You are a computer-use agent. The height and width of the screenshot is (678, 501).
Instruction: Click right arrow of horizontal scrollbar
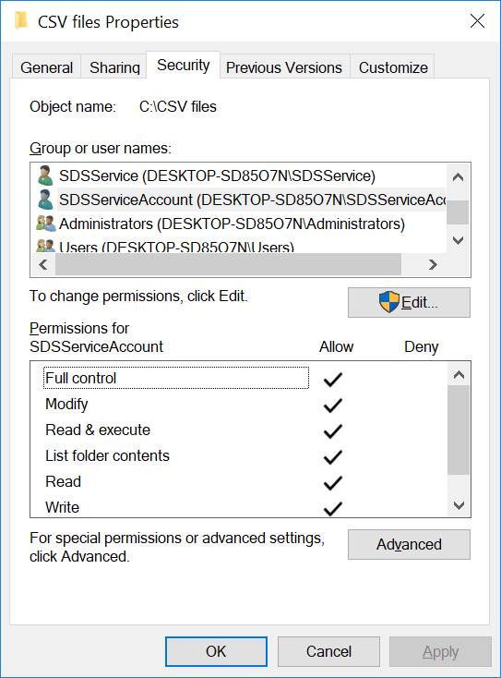(433, 264)
